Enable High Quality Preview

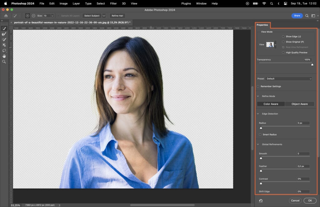pyautogui.click(x=283, y=52)
